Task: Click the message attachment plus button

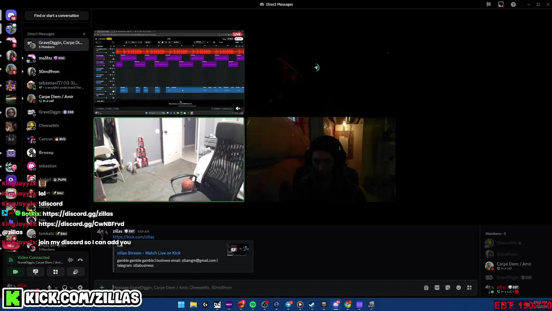Action: (x=102, y=287)
